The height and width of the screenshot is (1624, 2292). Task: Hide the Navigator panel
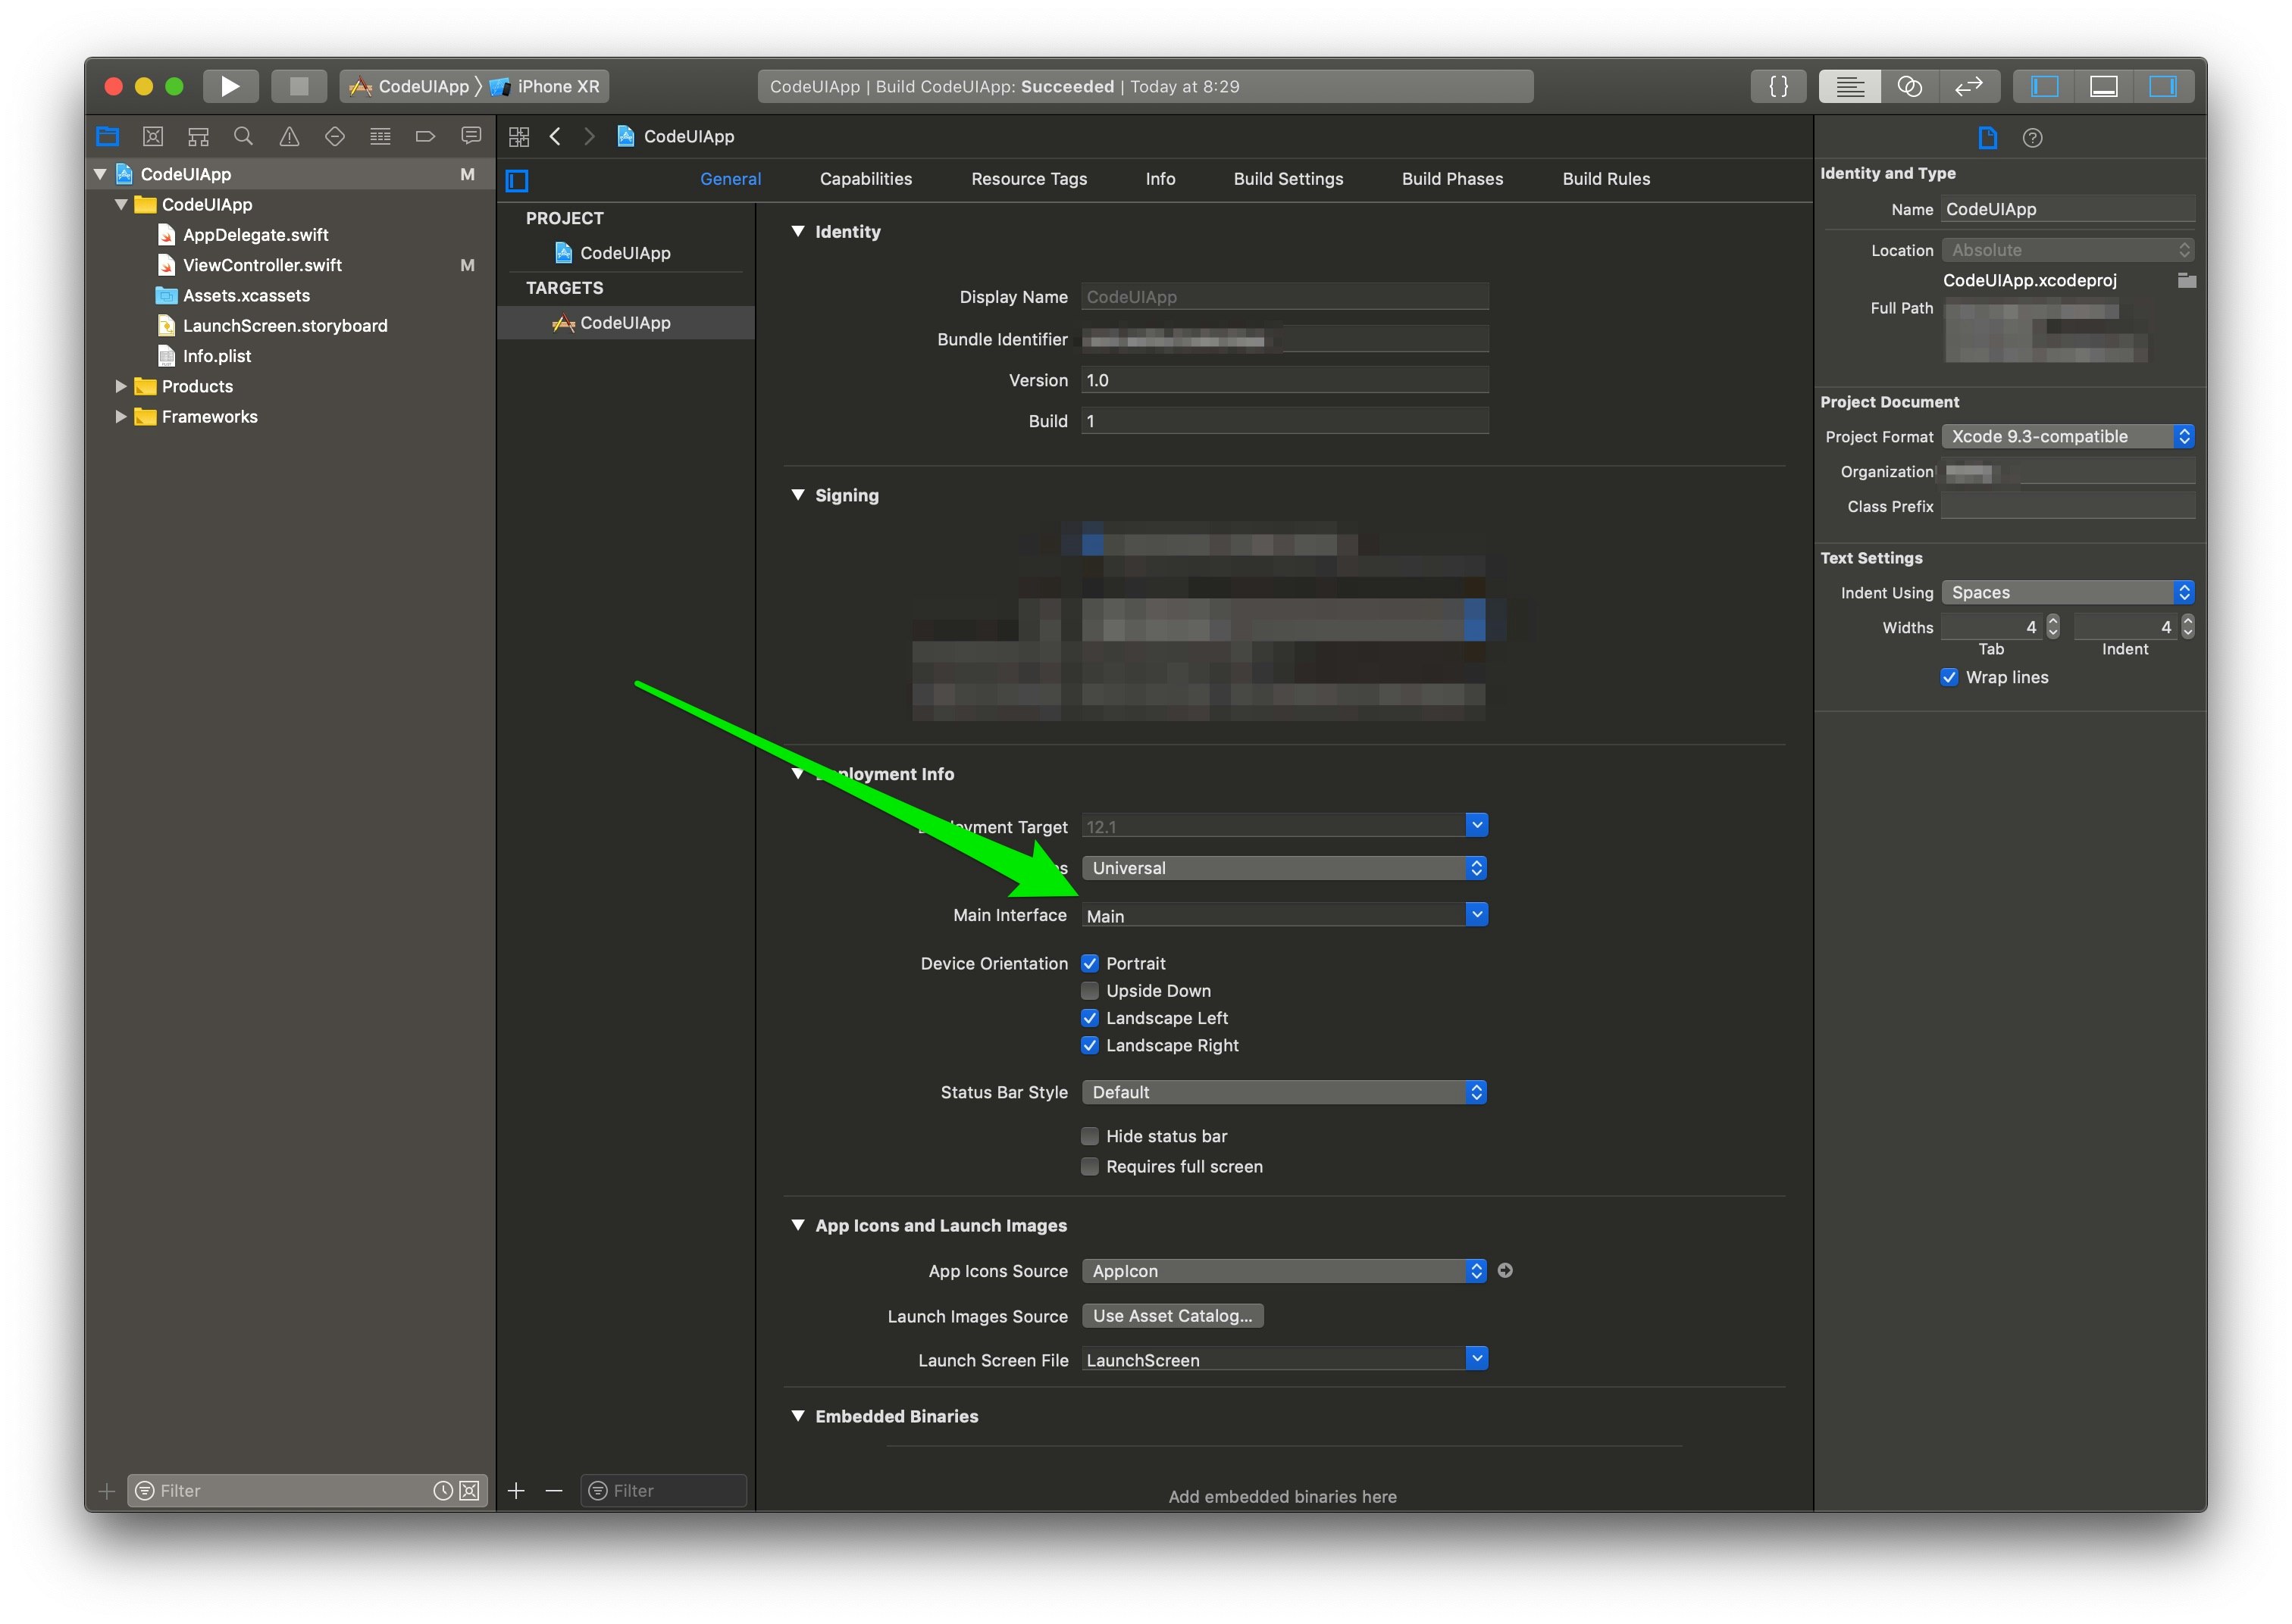[x=2044, y=86]
